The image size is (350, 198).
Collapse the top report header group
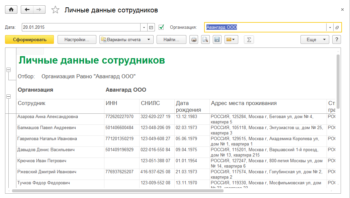pyautogui.click(x=9, y=70)
